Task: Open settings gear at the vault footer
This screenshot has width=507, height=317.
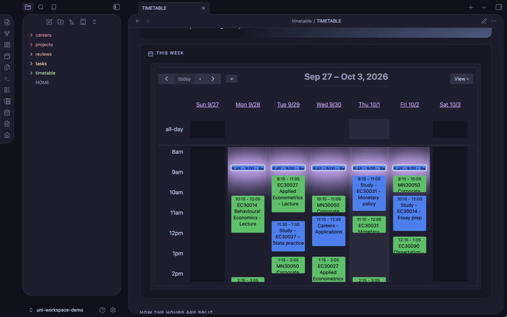Action: click(113, 310)
